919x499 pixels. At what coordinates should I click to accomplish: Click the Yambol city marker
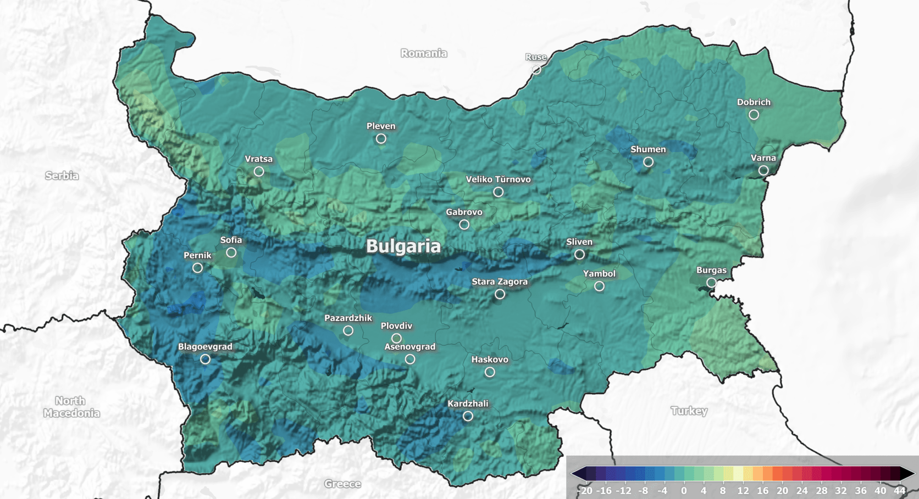point(599,286)
